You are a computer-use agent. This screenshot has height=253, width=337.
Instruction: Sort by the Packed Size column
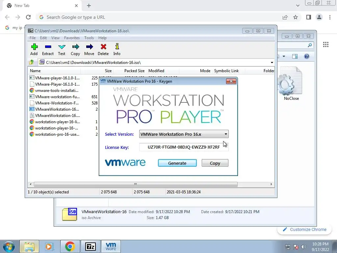130,71
